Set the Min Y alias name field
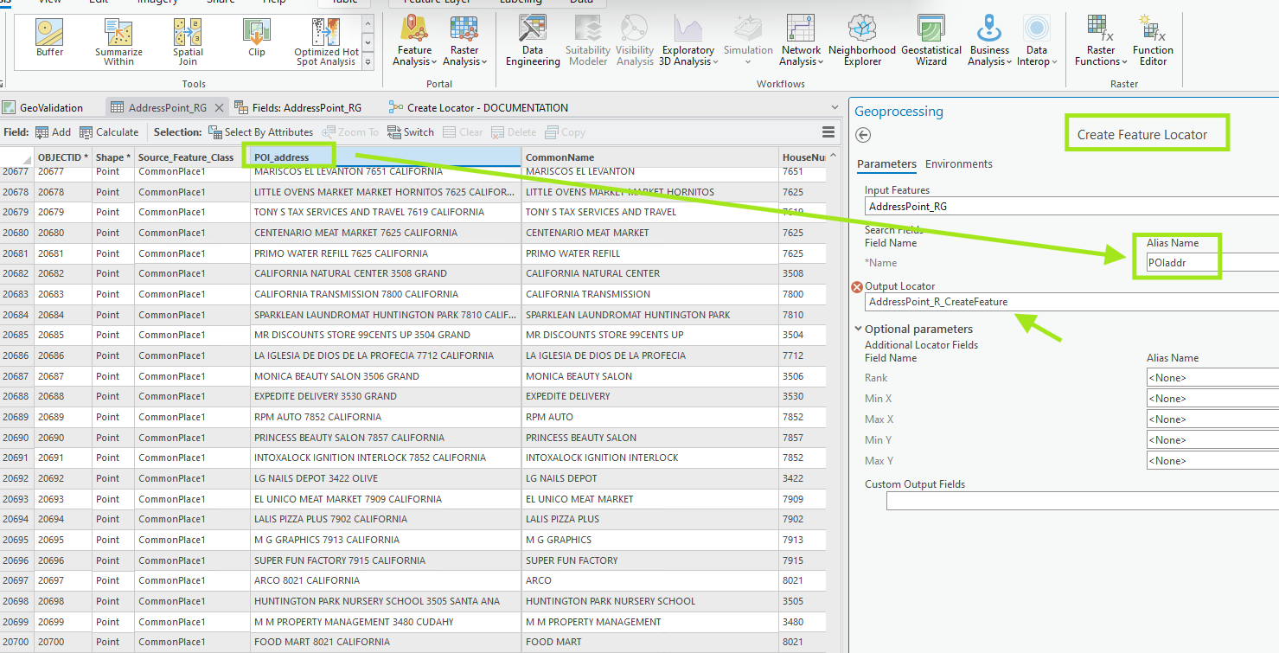The image size is (1279, 653). pyautogui.click(x=1212, y=440)
